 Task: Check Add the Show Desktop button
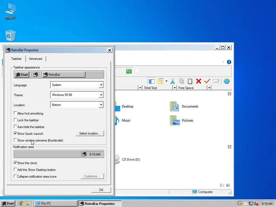pos(15,170)
